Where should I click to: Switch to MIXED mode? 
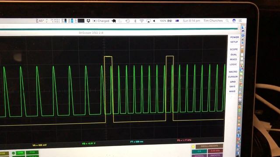233,59
